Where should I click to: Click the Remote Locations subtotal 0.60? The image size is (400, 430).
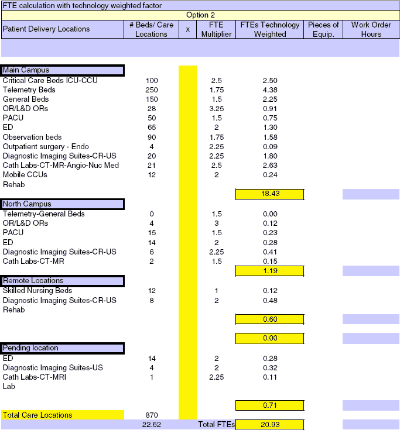pos(270,319)
